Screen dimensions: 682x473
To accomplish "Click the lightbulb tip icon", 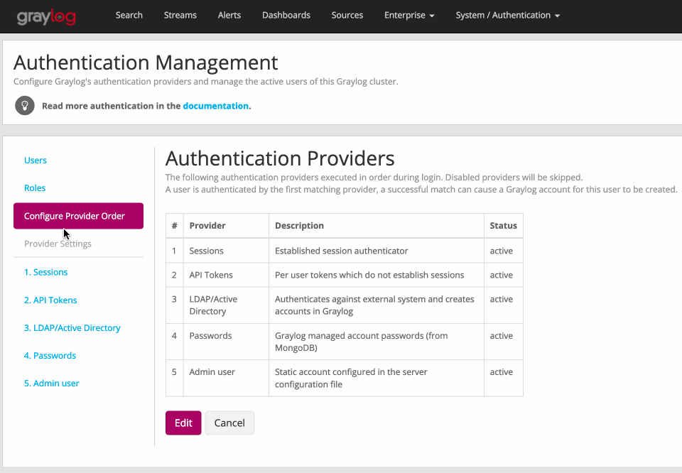I will pos(24,105).
